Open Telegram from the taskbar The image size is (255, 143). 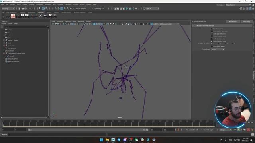coord(119,140)
